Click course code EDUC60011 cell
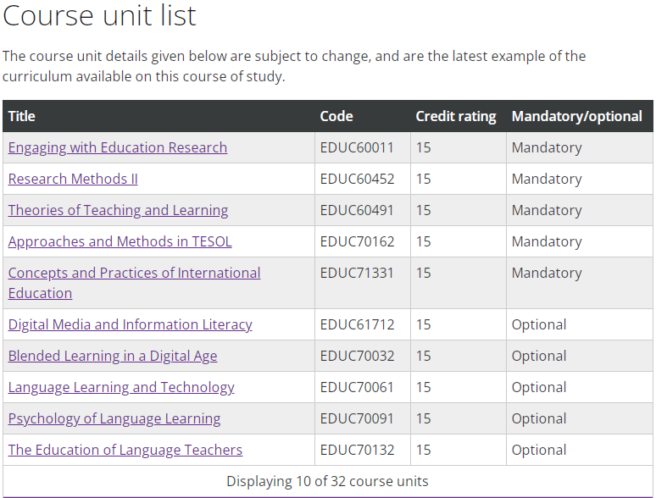Image resolution: width=656 pixels, height=498 pixels. [363, 147]
